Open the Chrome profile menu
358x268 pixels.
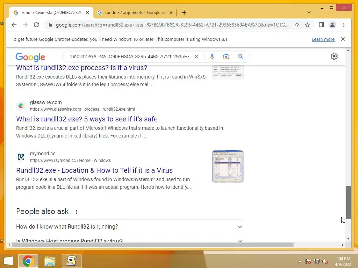332,25
